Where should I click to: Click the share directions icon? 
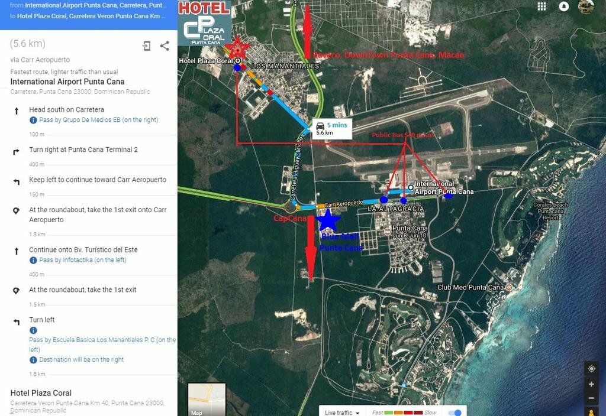(x=165, y=46)
